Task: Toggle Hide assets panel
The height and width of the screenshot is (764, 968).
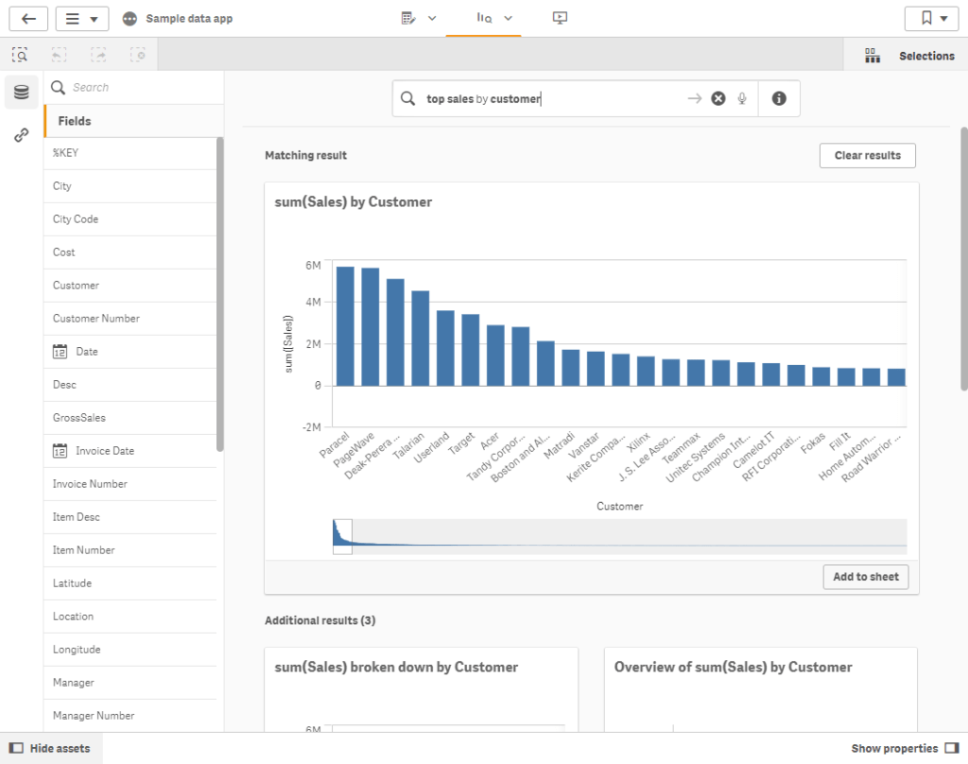Action: [51, 748]
